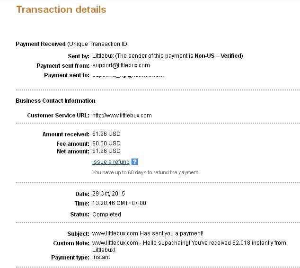The height and width of the screenshot is (268, 300).
Task: Click the time 13:28:46 GMT+07:00
Action: click(119, 204)
